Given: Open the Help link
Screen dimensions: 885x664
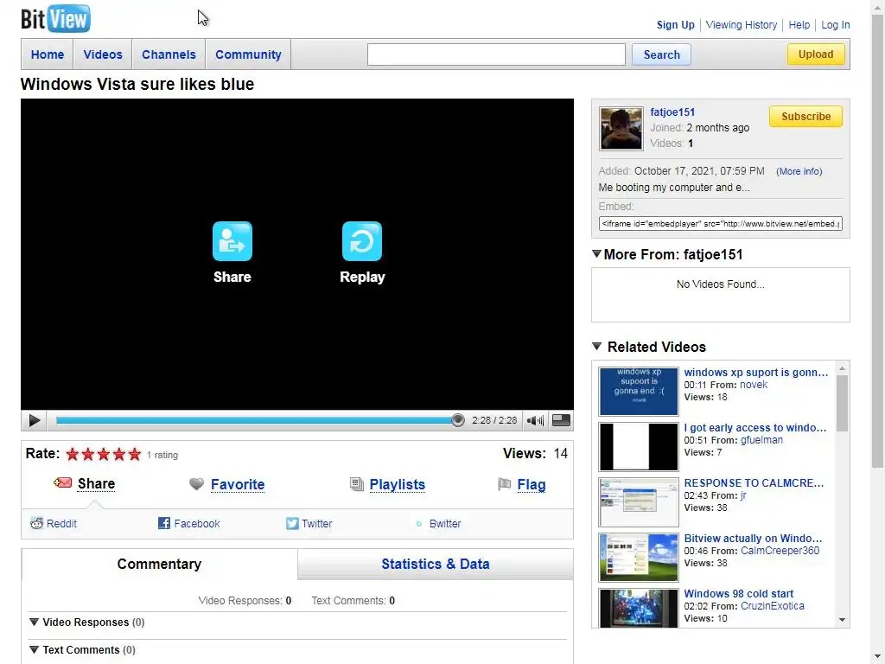Looking at the screenshot, I should 799,25.
